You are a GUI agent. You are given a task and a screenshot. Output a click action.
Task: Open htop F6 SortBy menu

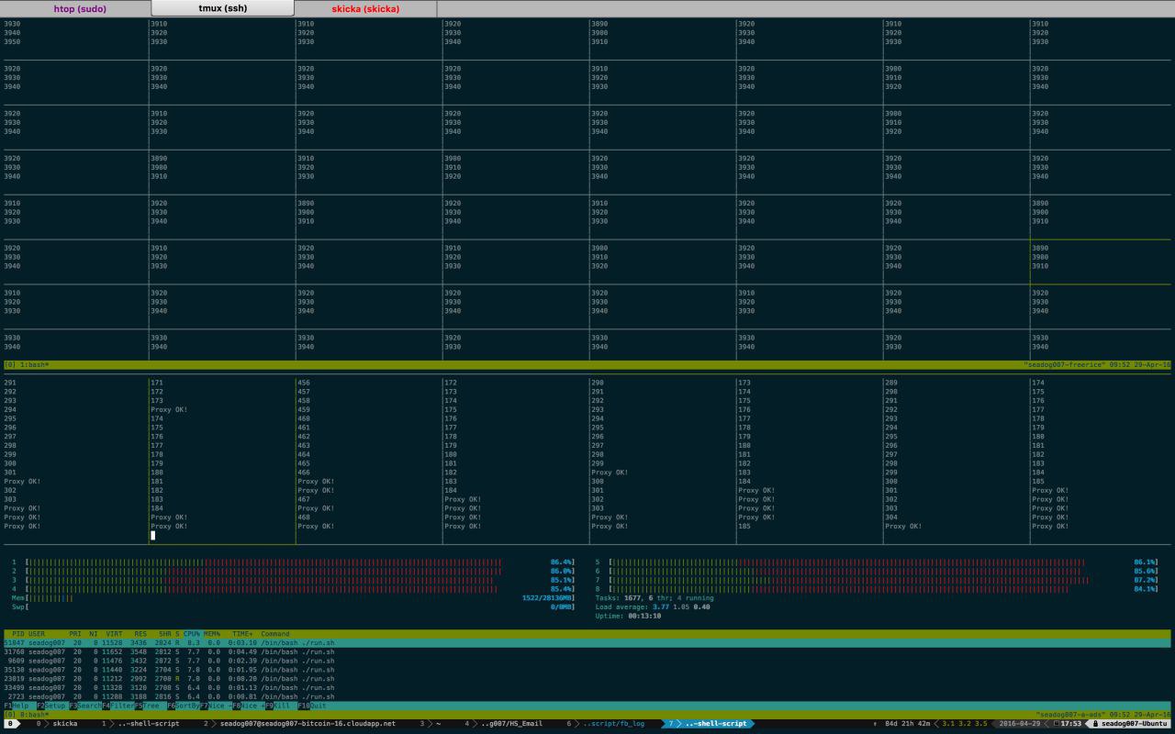coord(184,706)
